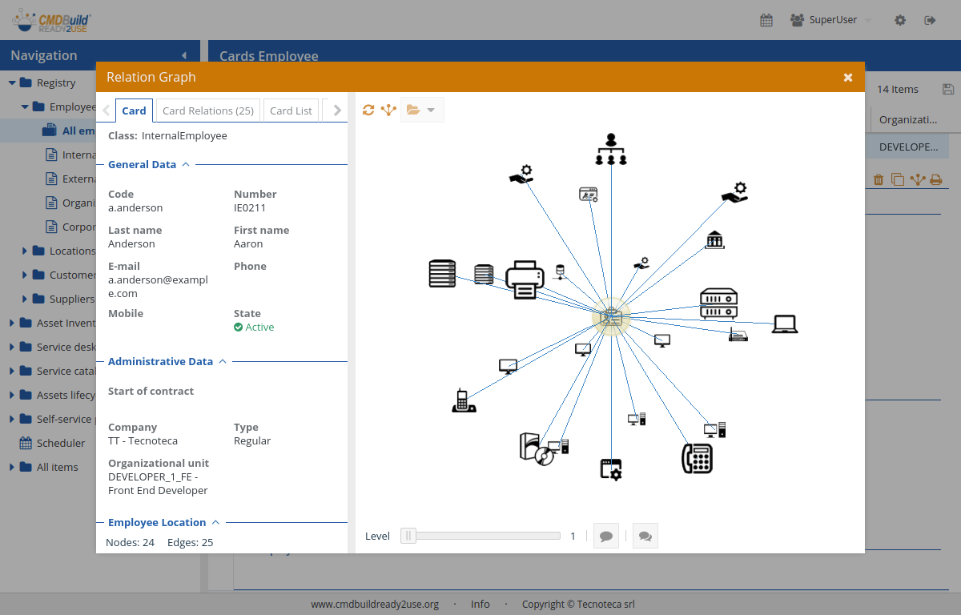Screen dimensions: 961x615
Task: Click the 'a.anderson' code value
Action: (x=135, y=207)
